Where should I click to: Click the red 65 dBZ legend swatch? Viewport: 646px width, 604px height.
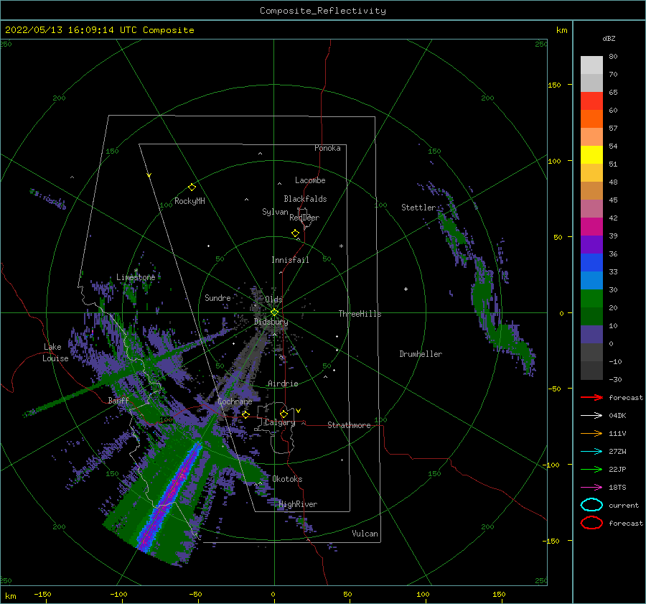591,101
